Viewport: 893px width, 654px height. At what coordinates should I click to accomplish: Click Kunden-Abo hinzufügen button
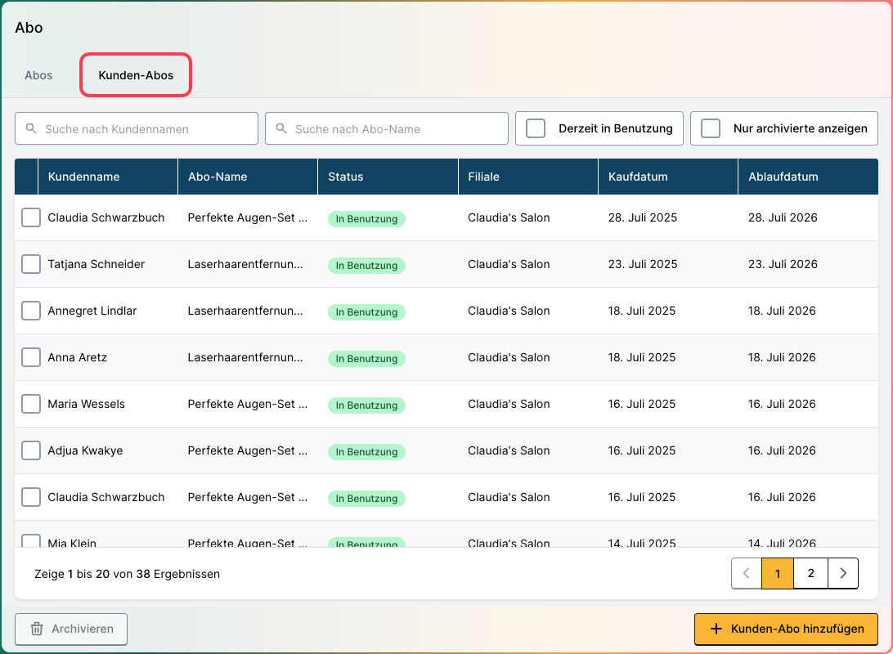[x=786, y=629]
